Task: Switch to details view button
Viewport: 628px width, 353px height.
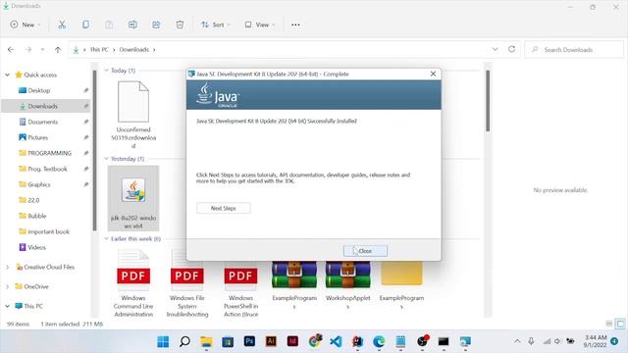Action: click(609, 324)
